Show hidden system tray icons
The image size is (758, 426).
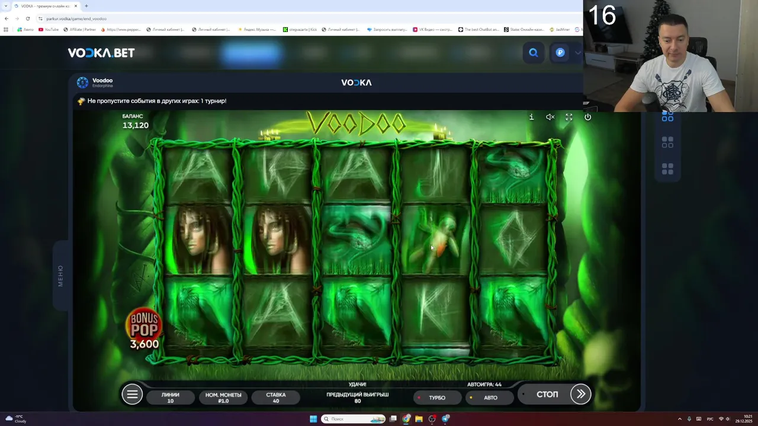(680, 419)
